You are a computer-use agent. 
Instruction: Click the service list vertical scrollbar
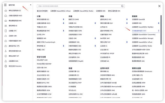point(161,30)
